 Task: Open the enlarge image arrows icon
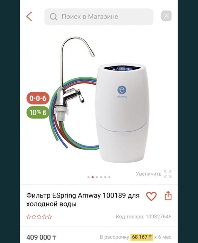pos(168,174)
